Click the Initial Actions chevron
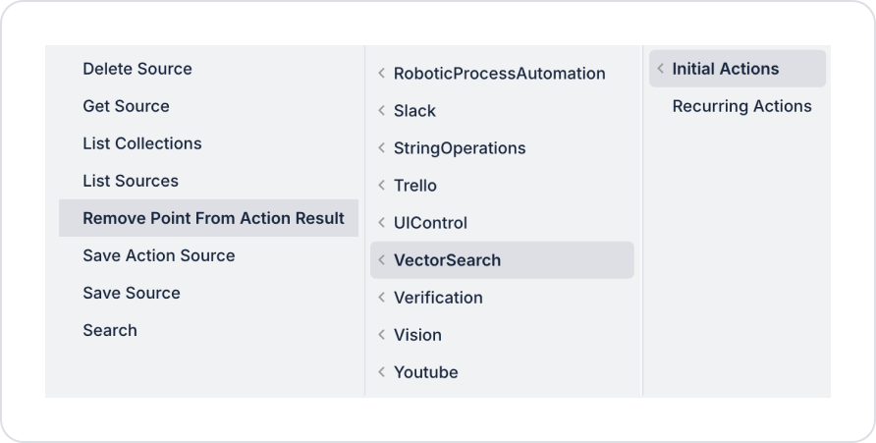Screen dimensions: 876x443 click(660, 69)
